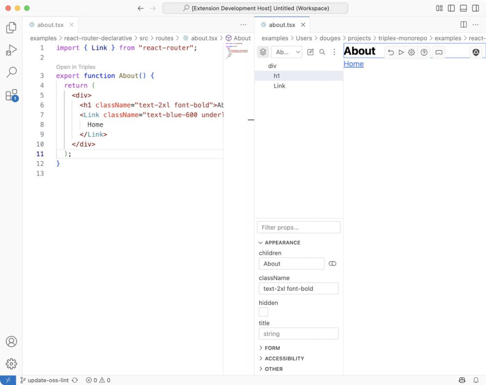Screen dimensions: 486x385
Task: Expand the ACCESSIBILITY section
Action: [281, 358]
